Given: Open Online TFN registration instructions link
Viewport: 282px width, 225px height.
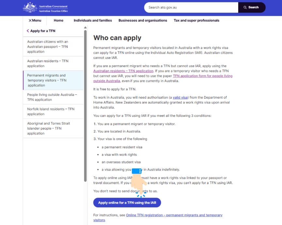Looking at the screenshot, I should click(x=174, y=215).
